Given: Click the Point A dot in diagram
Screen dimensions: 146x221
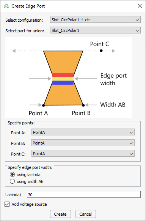Looking at the screenshot, I should coord(43,105).
